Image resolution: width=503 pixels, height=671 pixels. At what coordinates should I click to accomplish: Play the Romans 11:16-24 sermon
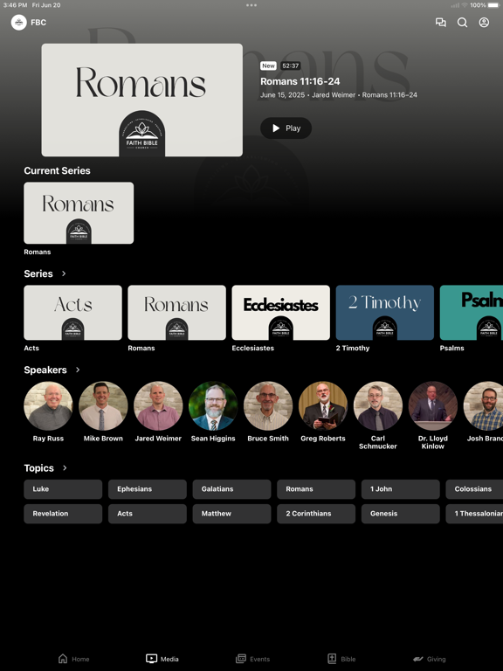pyautogui.click(x=286, y=128)
